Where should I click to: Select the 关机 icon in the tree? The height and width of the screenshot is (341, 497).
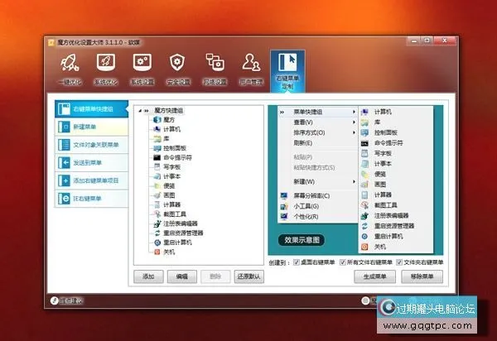tap(157, 252)
